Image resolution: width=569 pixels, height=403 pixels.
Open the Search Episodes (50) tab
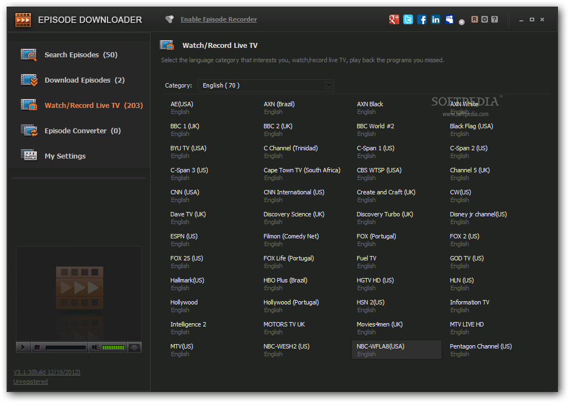tap(79, 55)
